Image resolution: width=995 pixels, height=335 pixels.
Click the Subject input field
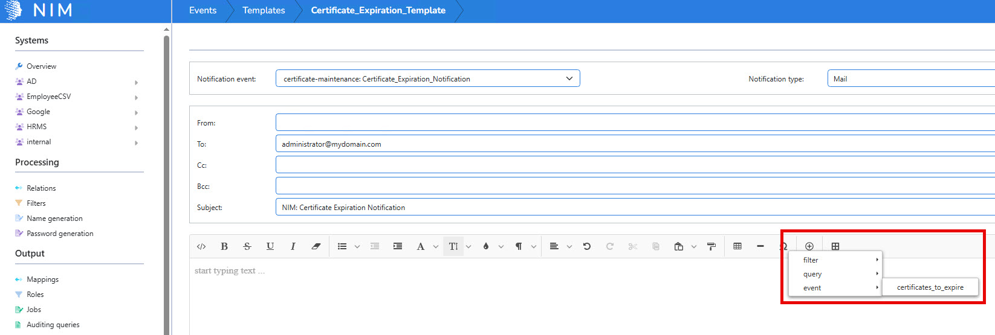click(635, 207)
